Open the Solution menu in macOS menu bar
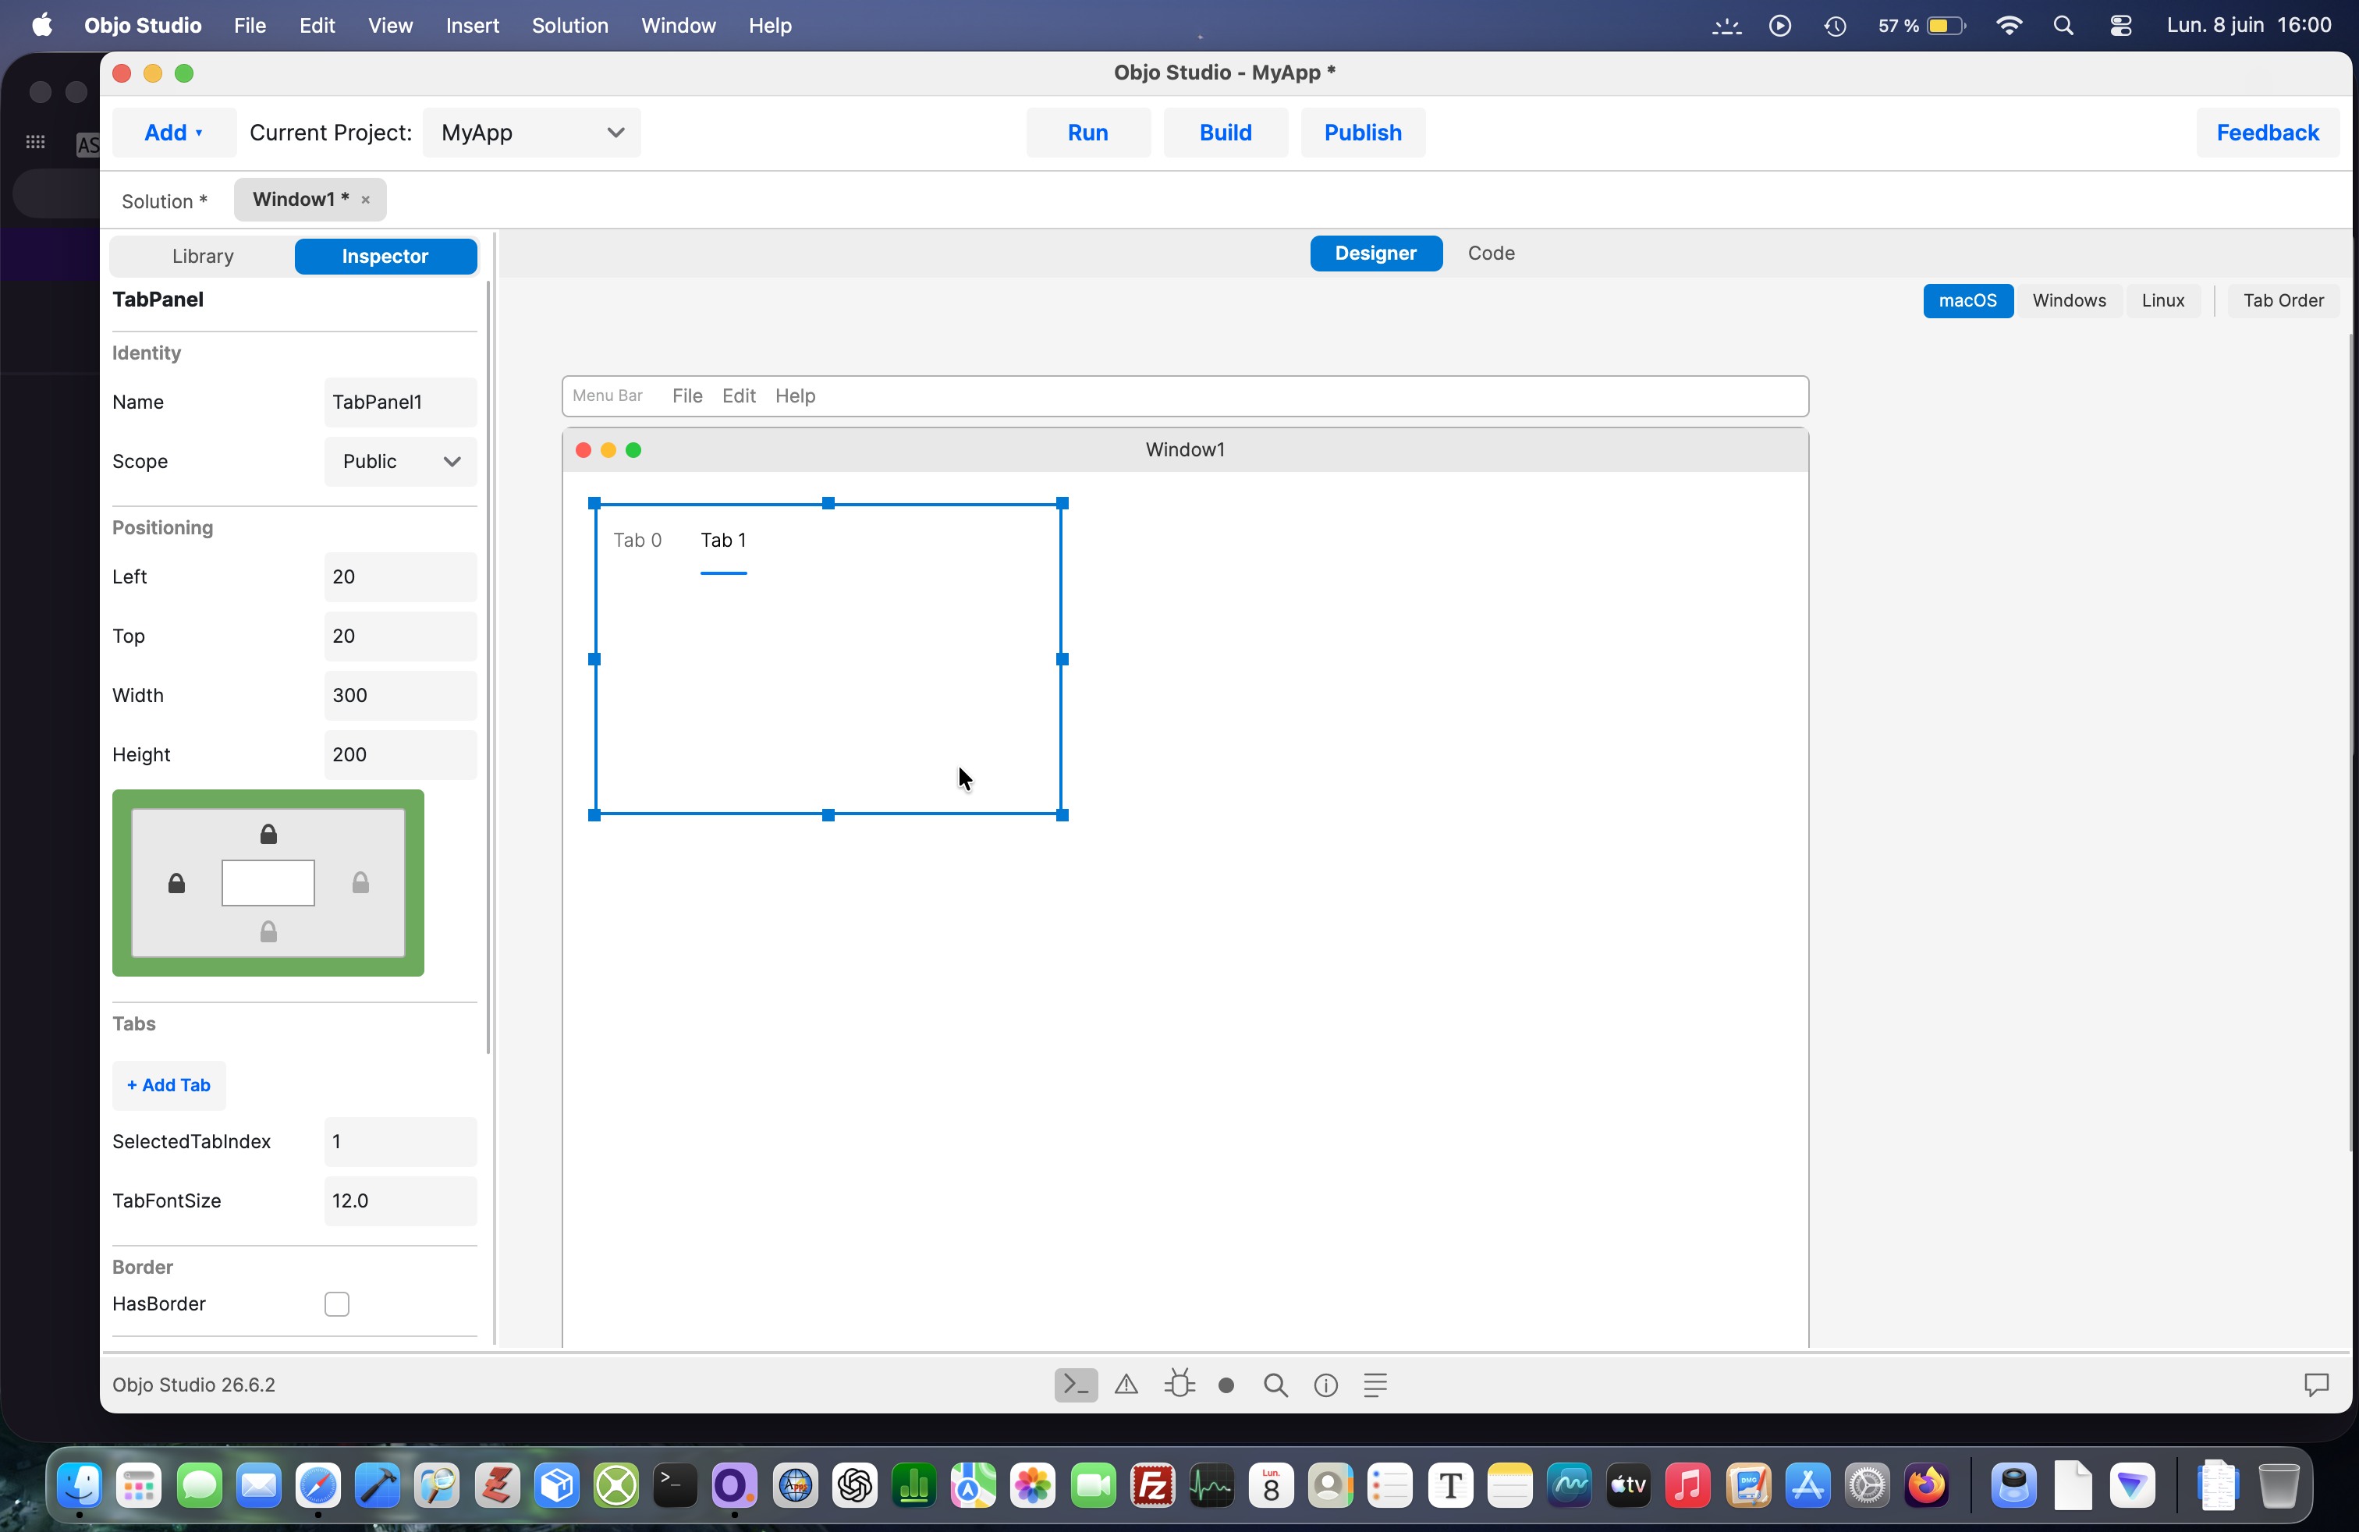Image resolution: width=2359 pixels, height=1532 pixels. click(570, 26)
